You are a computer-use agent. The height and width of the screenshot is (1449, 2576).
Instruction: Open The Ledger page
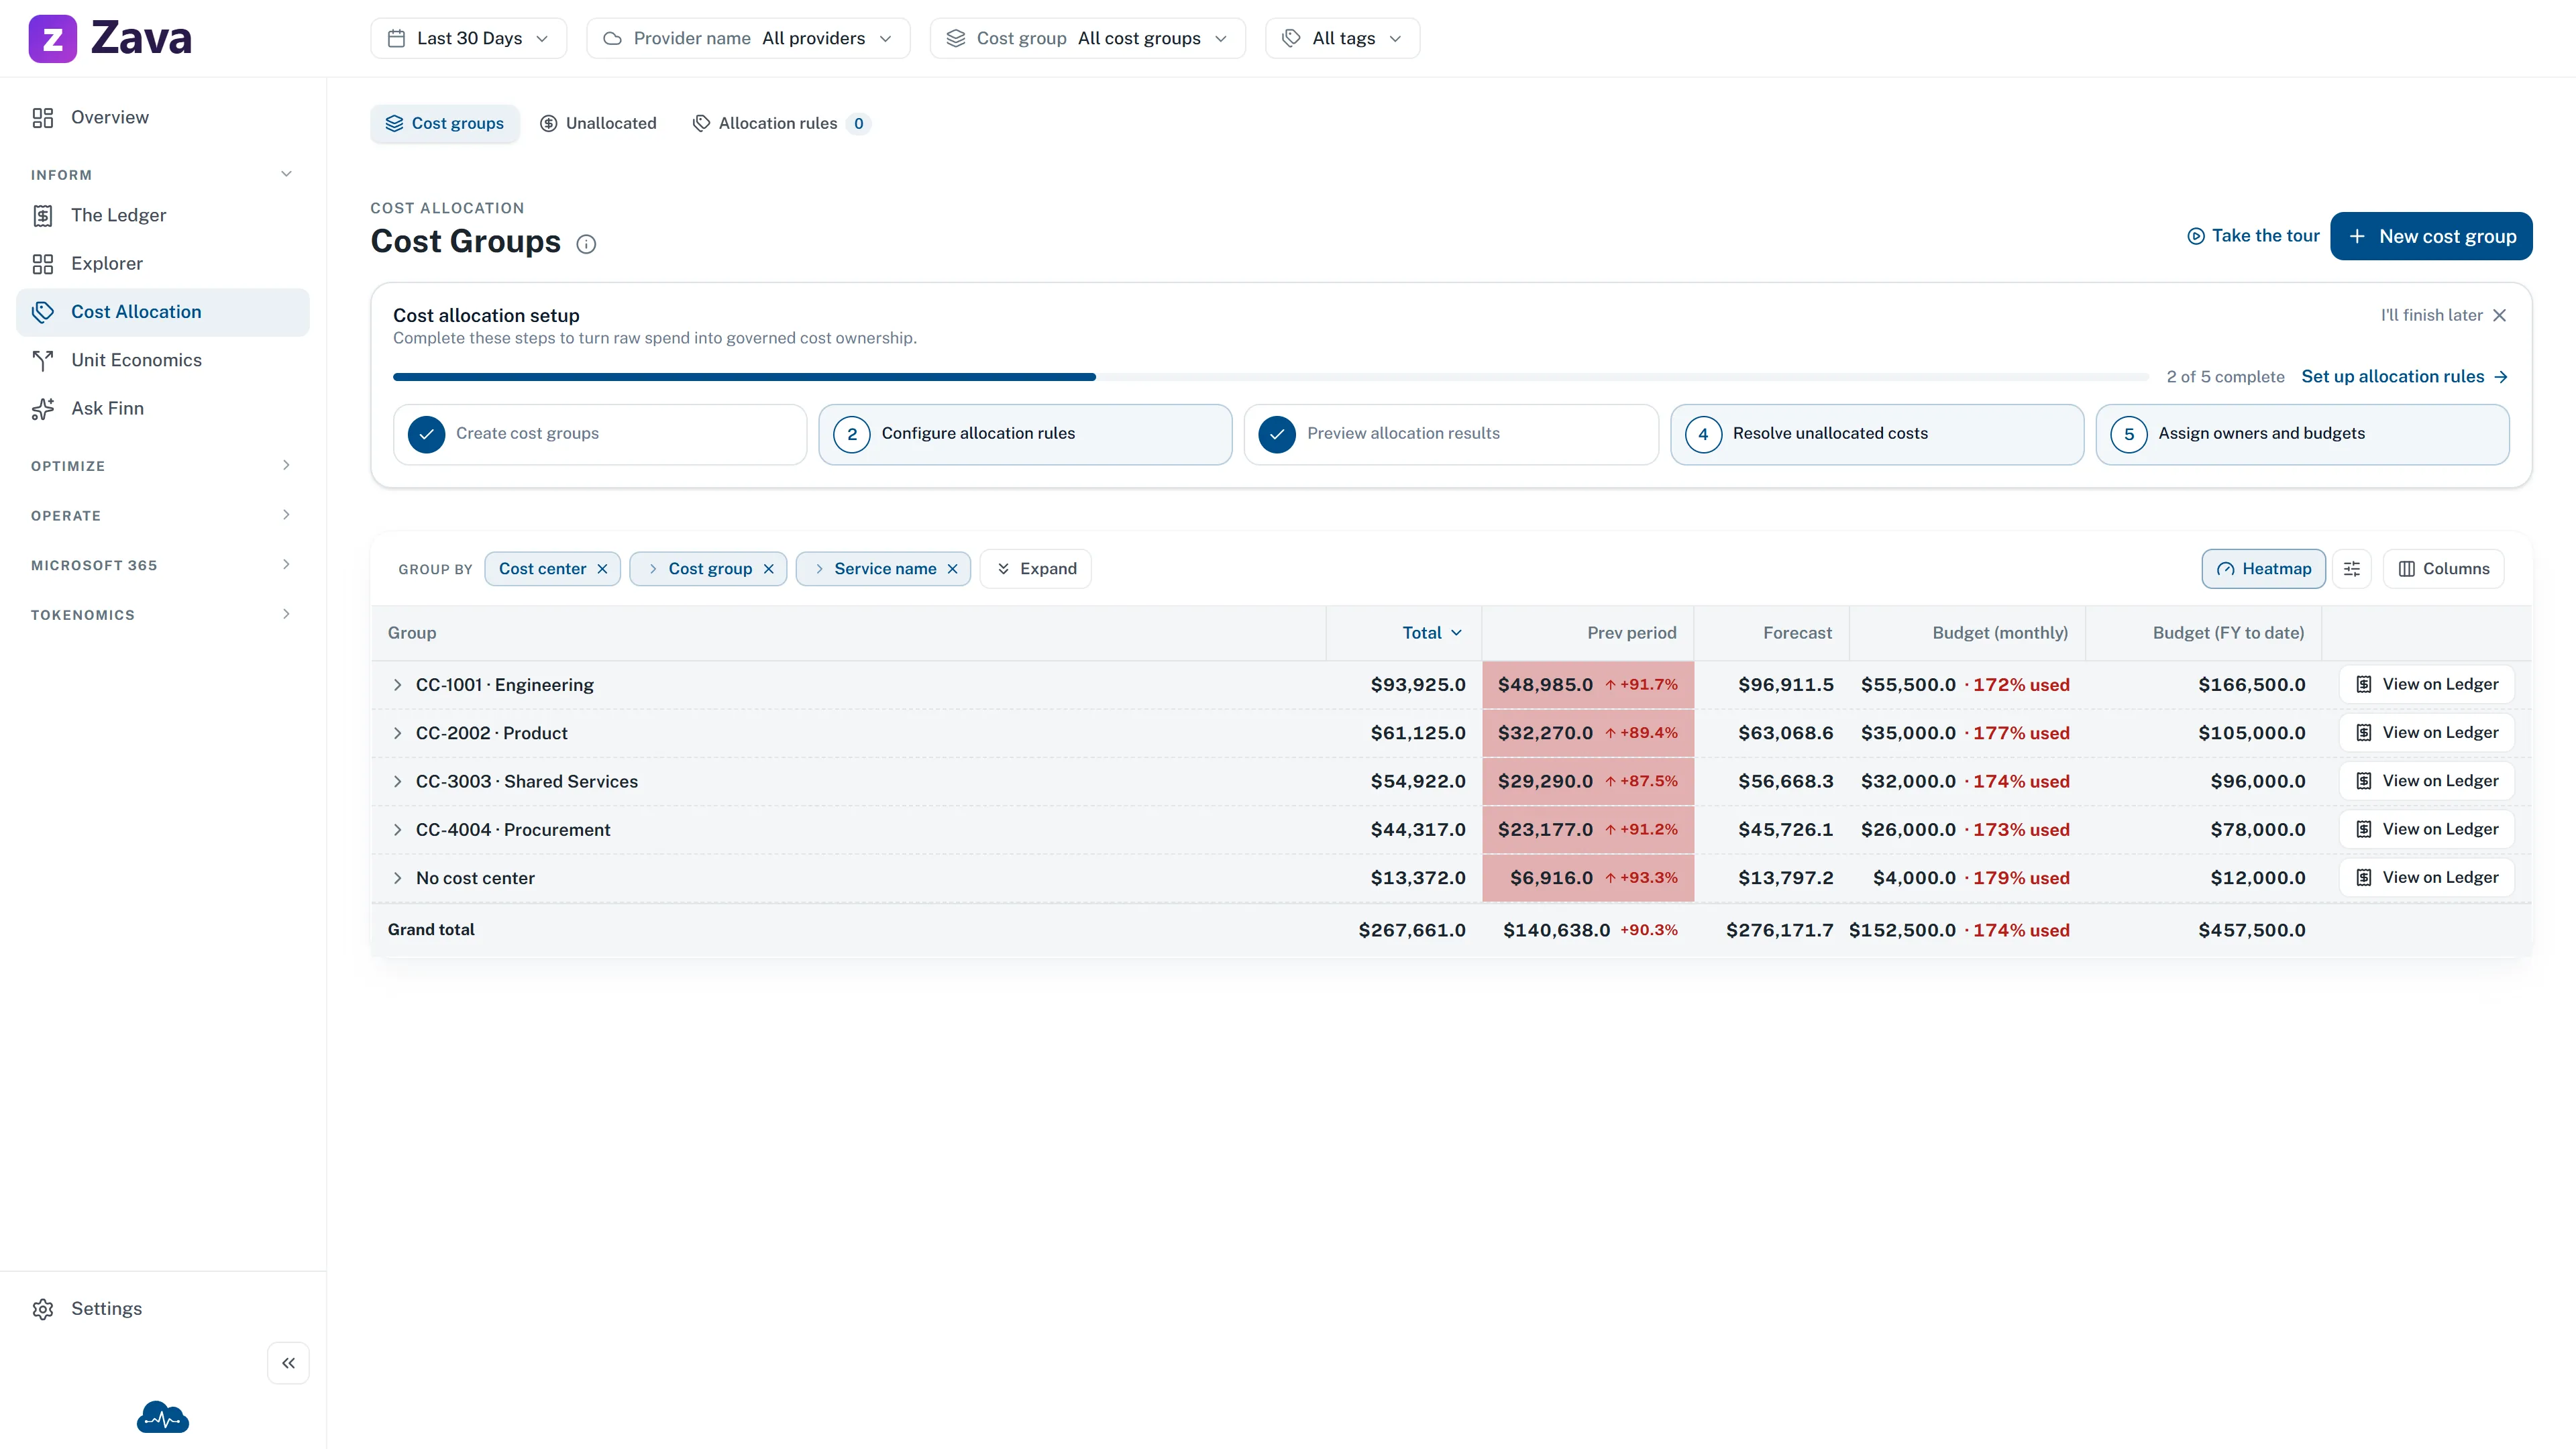pos(163,215)
